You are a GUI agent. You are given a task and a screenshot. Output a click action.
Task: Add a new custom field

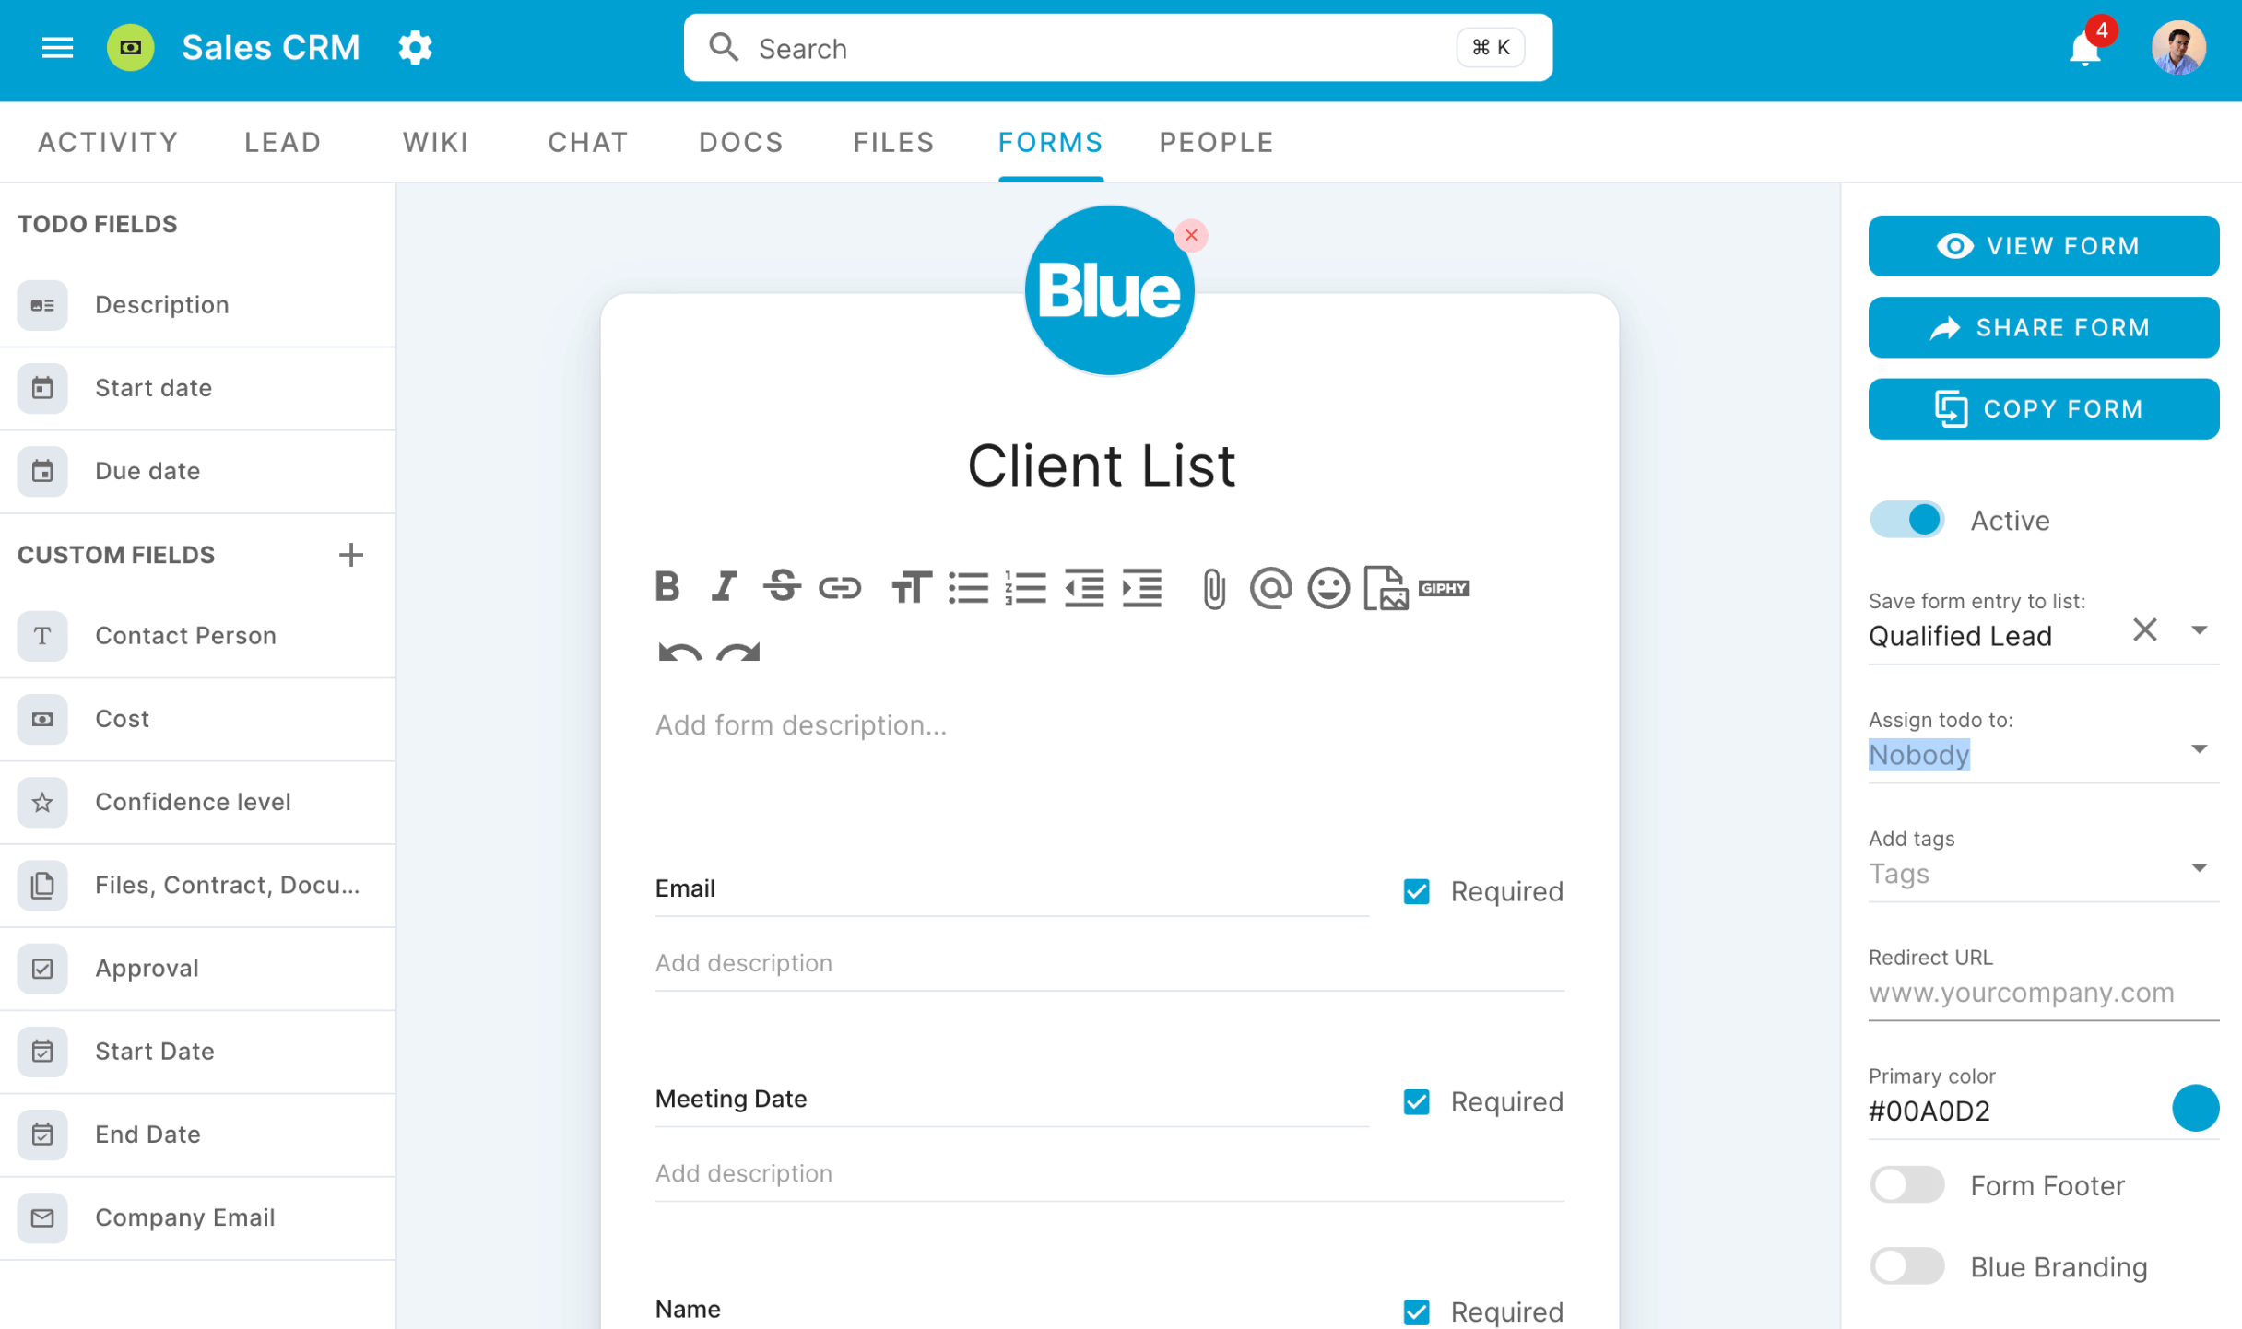click(350, 555)
